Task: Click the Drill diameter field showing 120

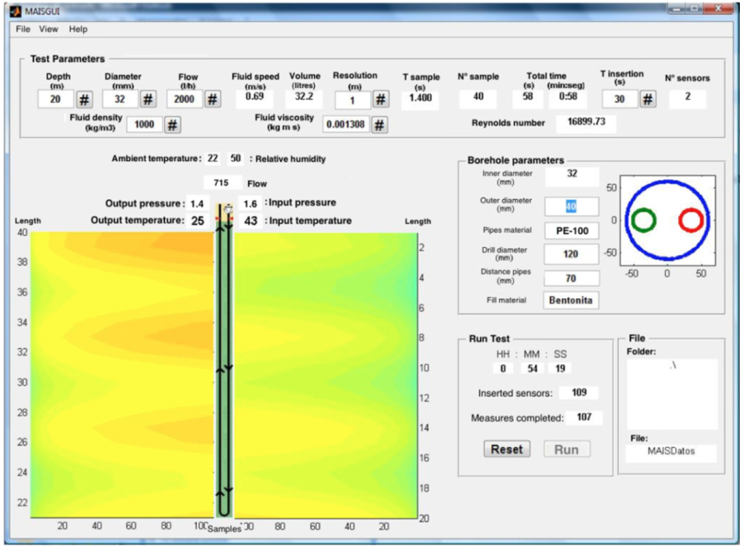Action: point(571,255)
